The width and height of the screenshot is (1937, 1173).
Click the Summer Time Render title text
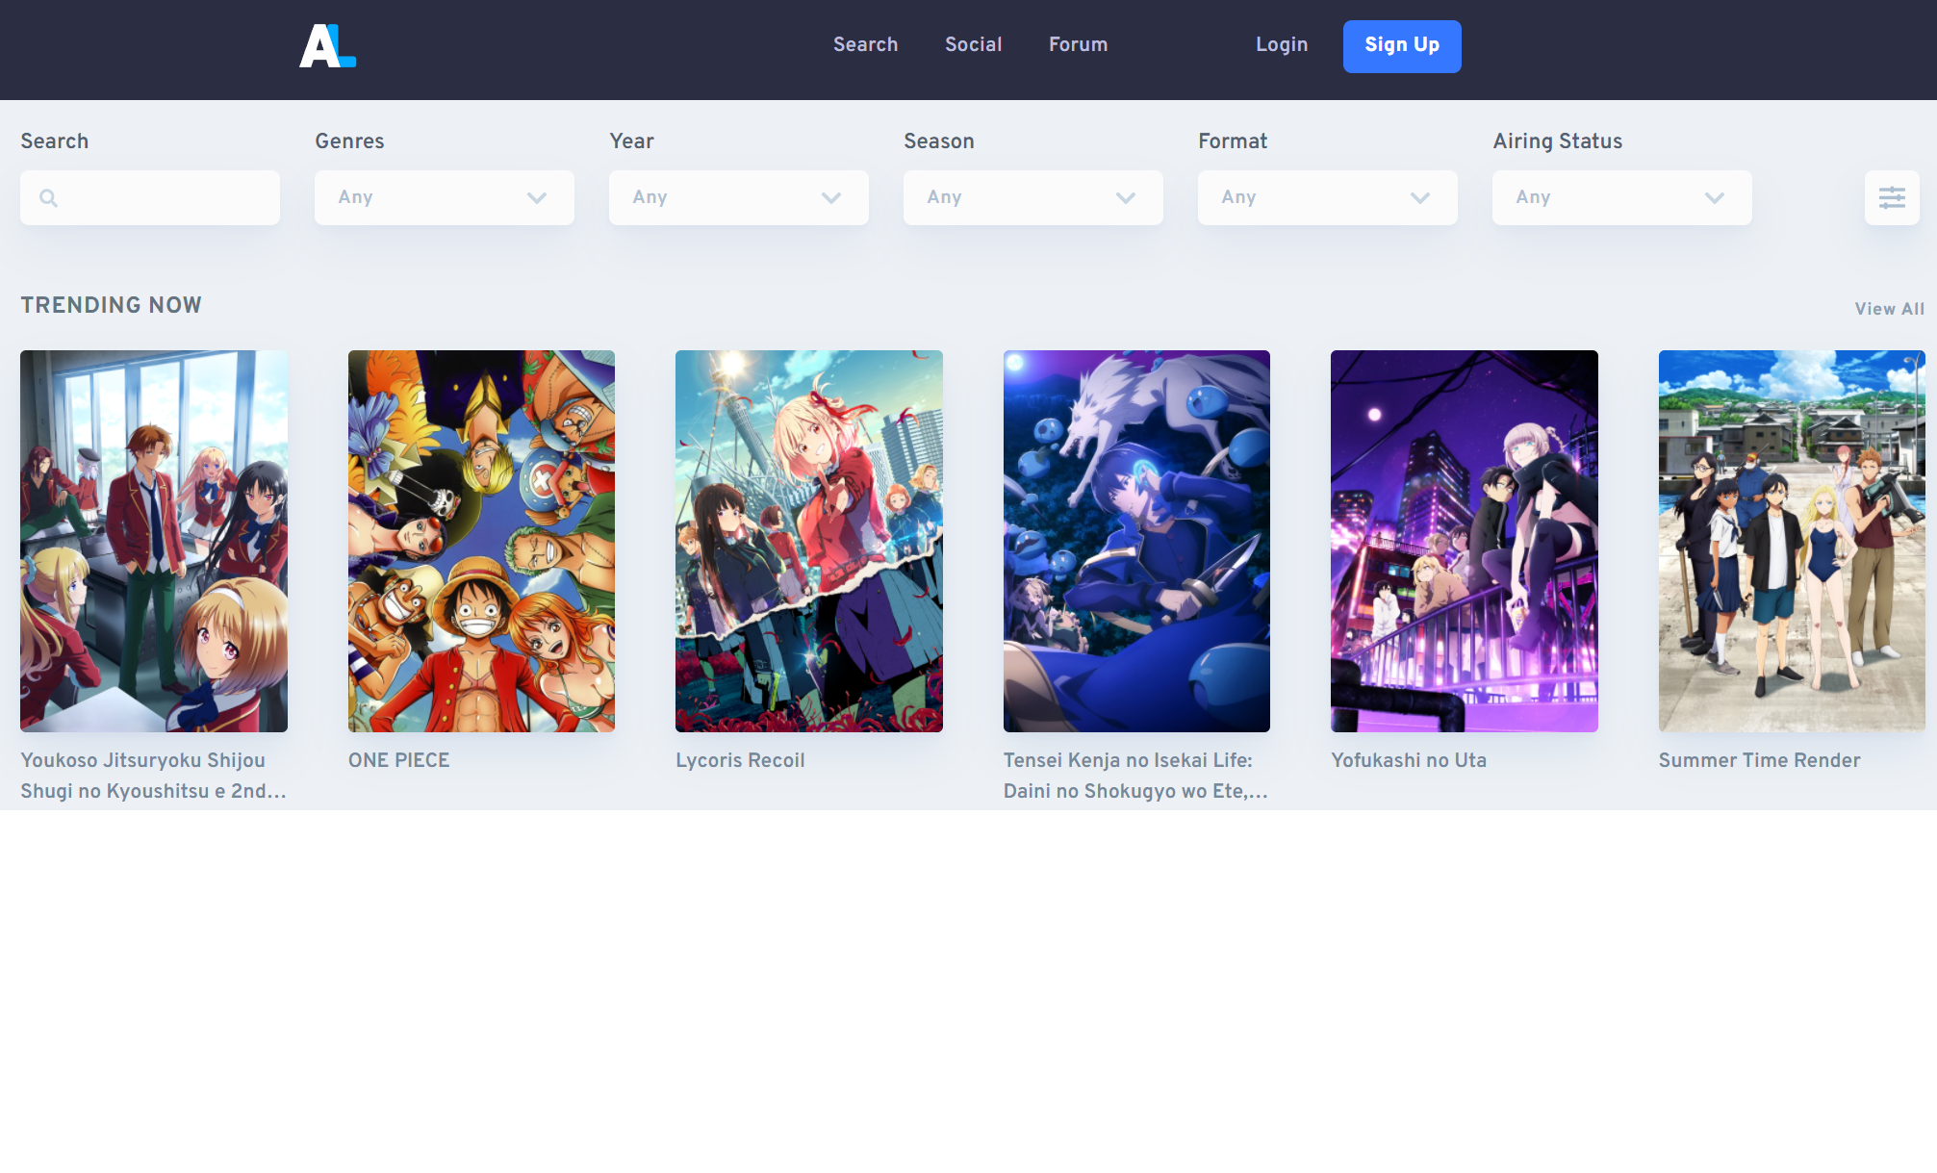1759,760
